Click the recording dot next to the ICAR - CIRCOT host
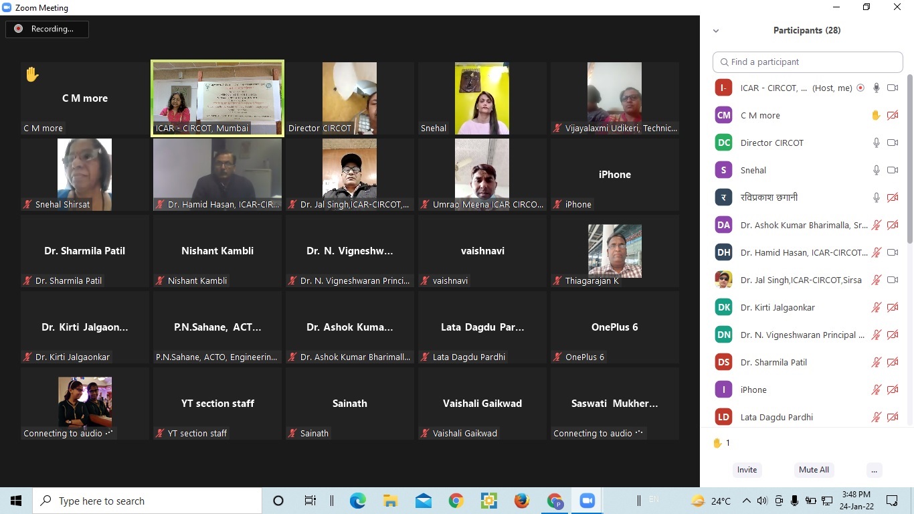The image size is (914, 514). pos(860,88)
